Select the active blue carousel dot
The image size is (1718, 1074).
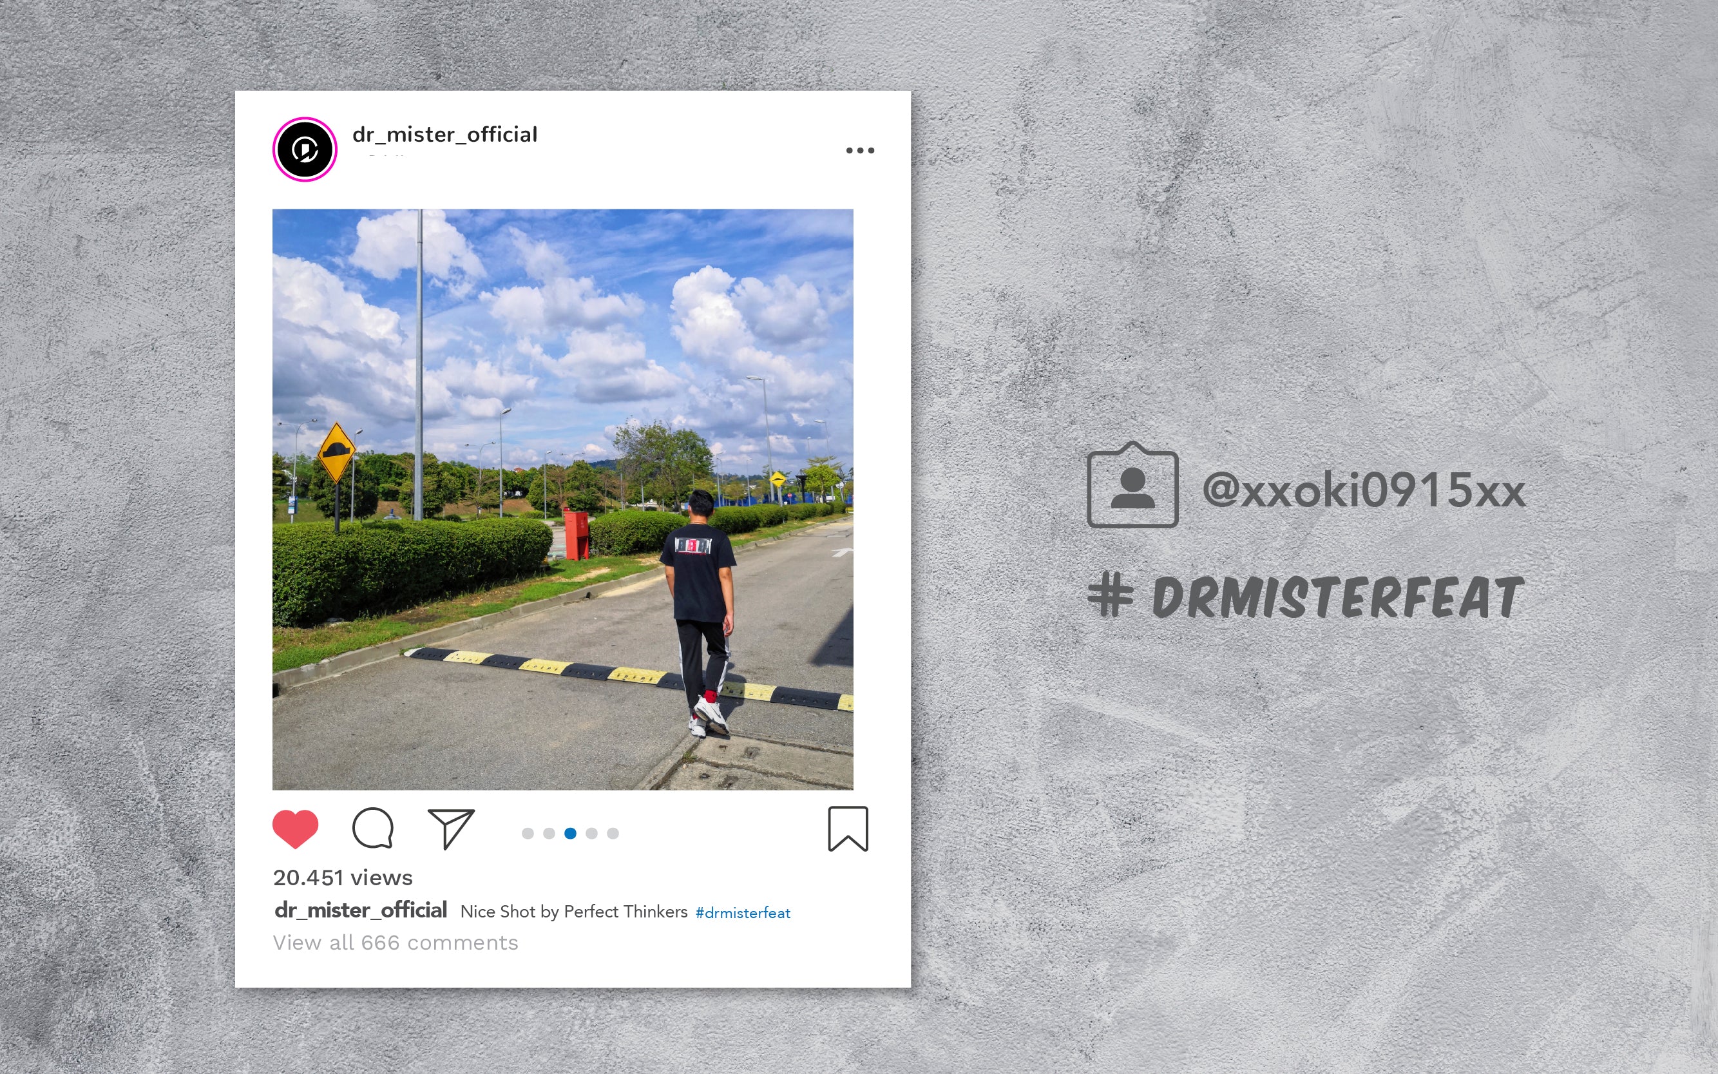[x=570, y=833]
